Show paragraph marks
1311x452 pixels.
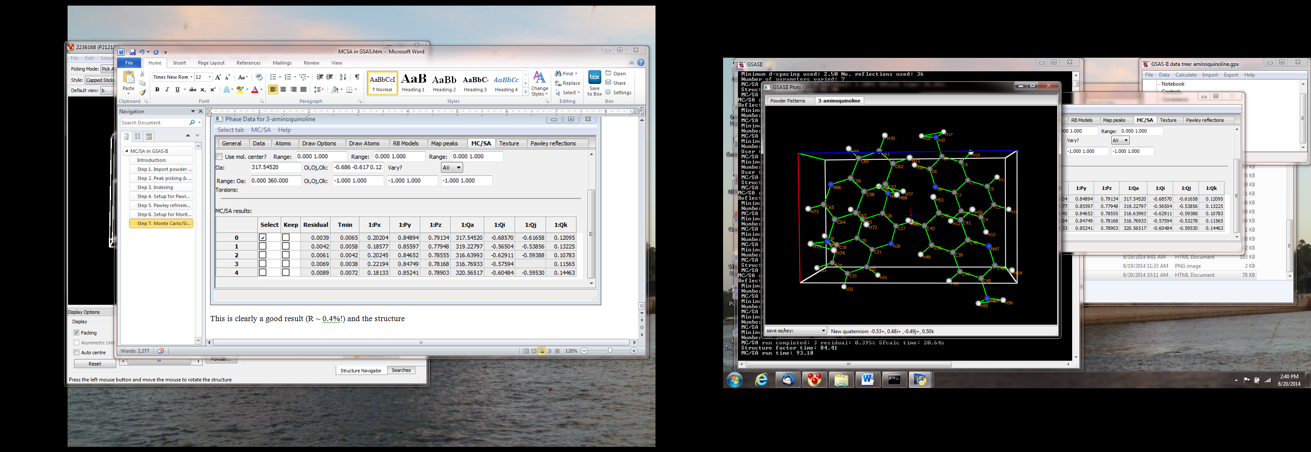[x=357, y=77]
